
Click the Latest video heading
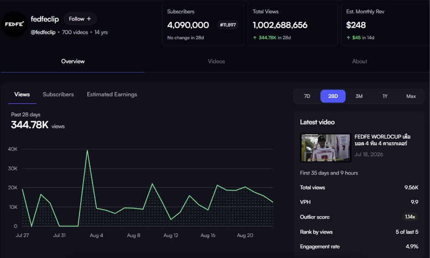click(317, 122)
